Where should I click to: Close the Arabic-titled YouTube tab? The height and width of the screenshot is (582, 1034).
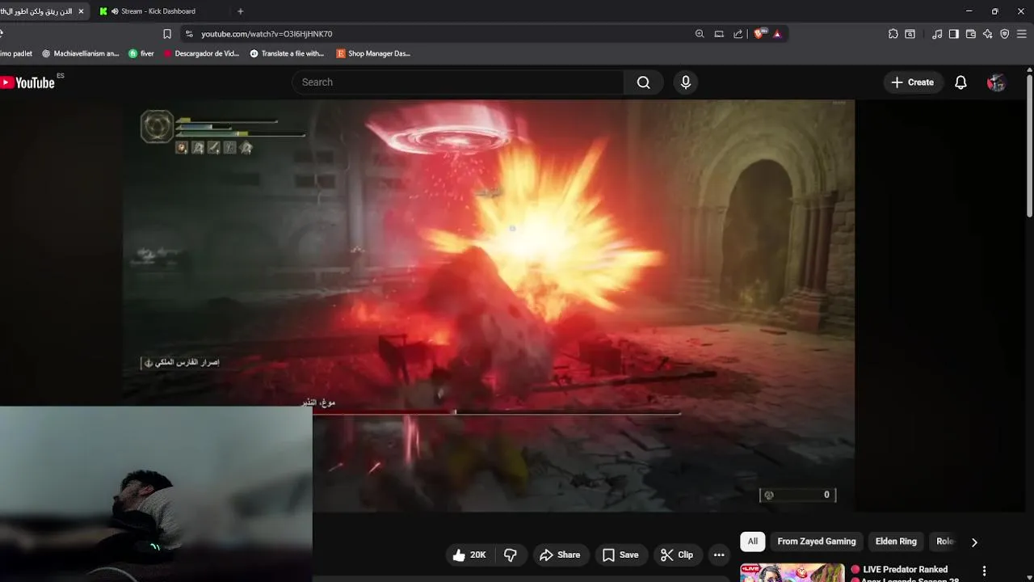81,11
